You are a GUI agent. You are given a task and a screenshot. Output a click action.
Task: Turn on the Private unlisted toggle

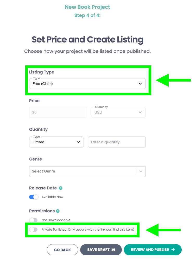coord(33,230)
